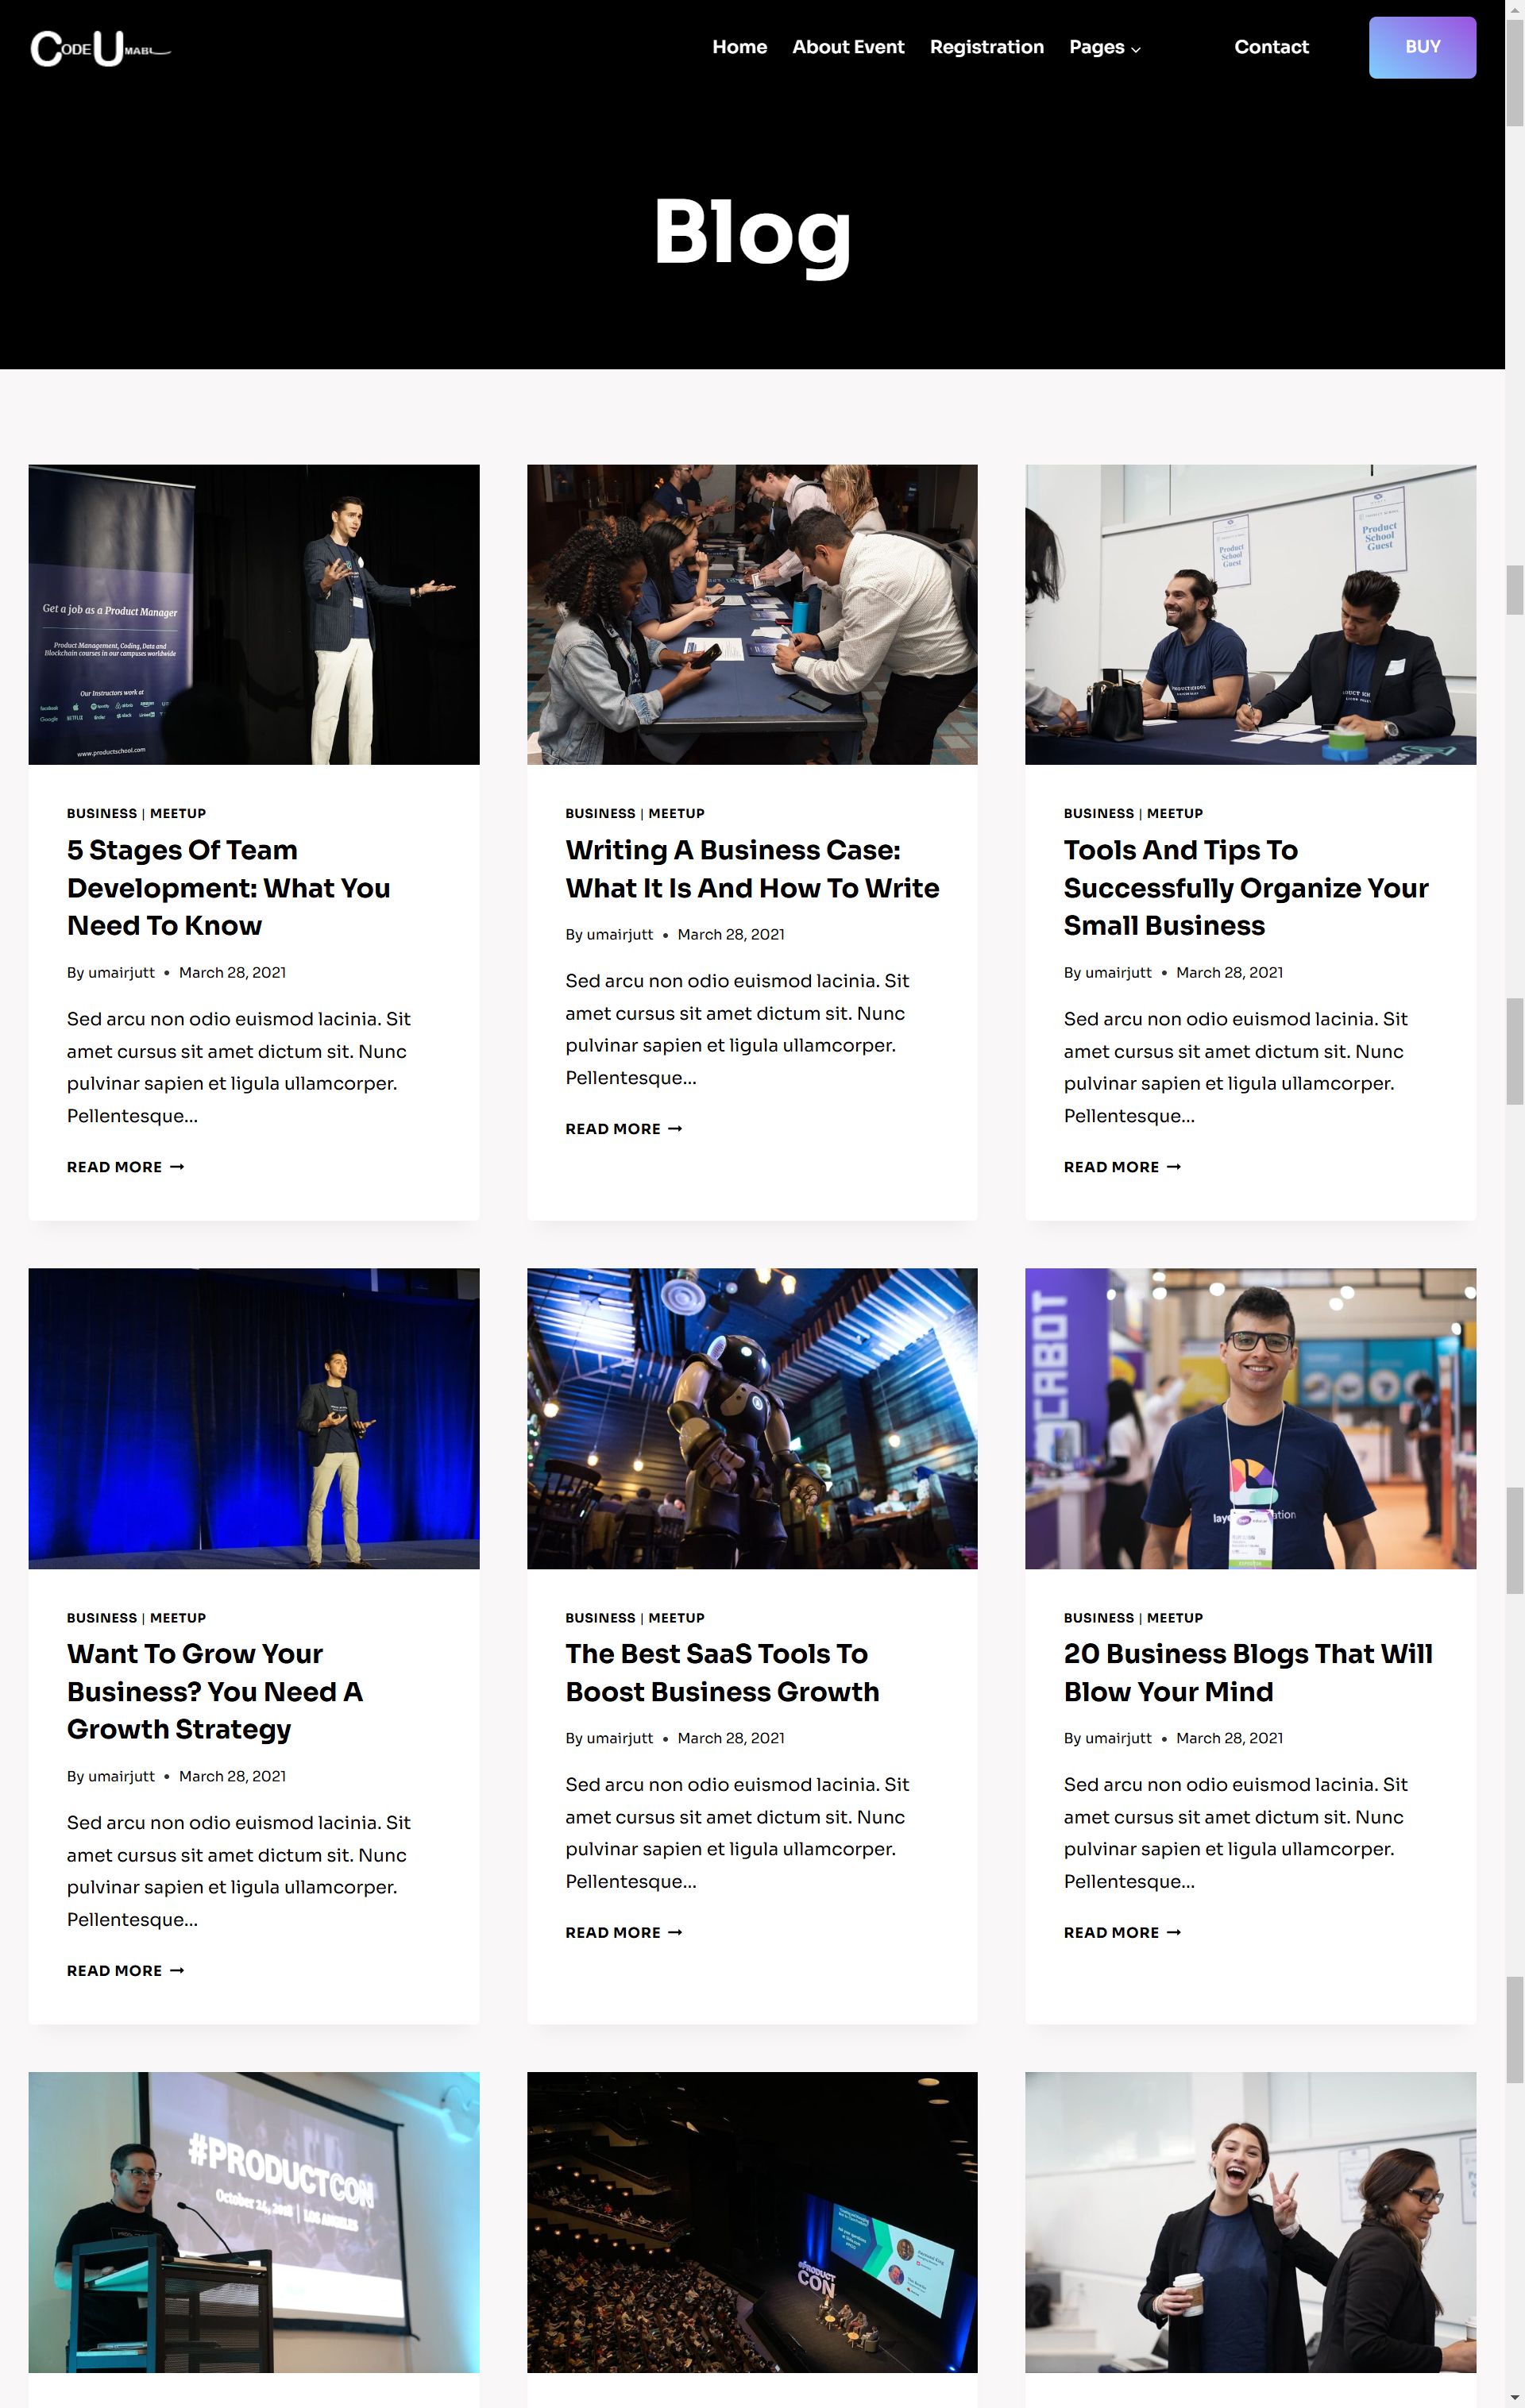Image resolution: width=1525 pixels, height=2408 pixels.
Task: Click Read More arrow on 'Tools And Tips' card
Action: point(1173,1167)
